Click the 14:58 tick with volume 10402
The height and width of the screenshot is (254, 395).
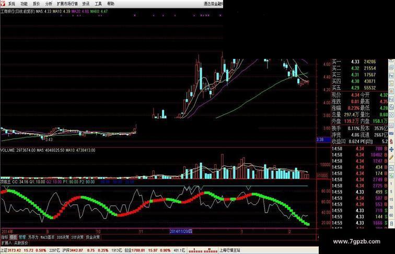point(359,155)
